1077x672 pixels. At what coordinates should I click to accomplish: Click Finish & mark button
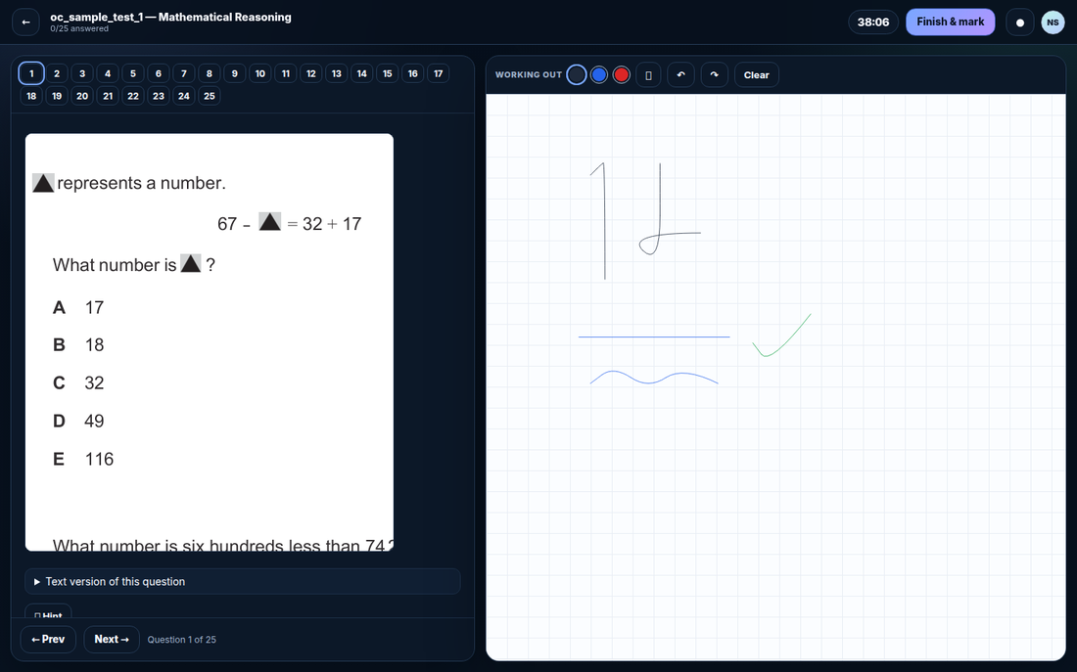pos(950,22)
